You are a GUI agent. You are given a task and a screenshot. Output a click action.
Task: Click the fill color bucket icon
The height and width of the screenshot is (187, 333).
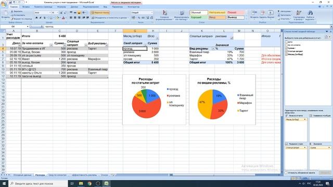[x=57, y=18]
